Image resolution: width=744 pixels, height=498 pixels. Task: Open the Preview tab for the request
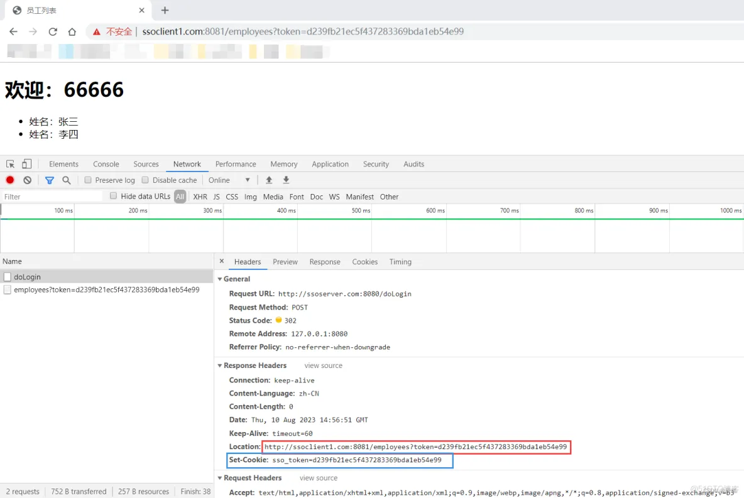[285, 262]
